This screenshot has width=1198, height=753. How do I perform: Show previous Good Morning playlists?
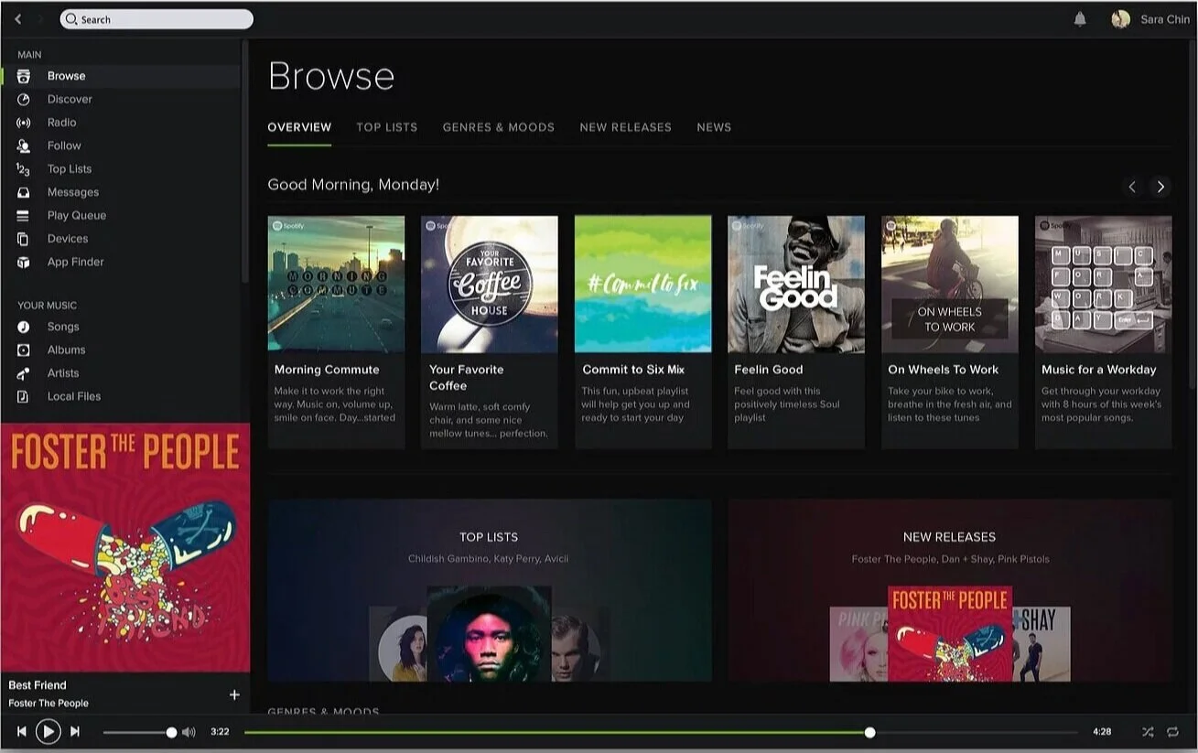click(1132, 187)
